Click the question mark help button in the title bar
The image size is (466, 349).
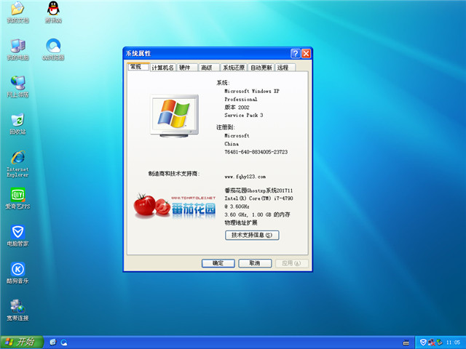coord(295,53)
